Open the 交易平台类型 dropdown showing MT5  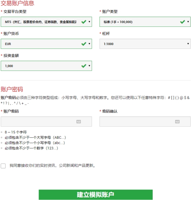(x=46, y=22)
